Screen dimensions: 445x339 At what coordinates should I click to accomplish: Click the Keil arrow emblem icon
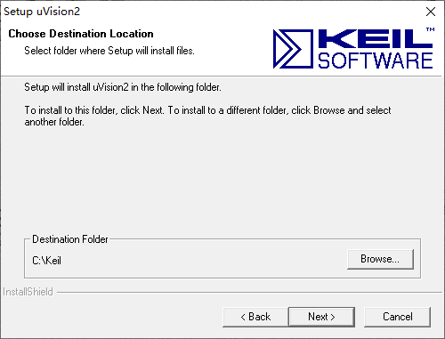pyautogui.click(x=293, y=49)
